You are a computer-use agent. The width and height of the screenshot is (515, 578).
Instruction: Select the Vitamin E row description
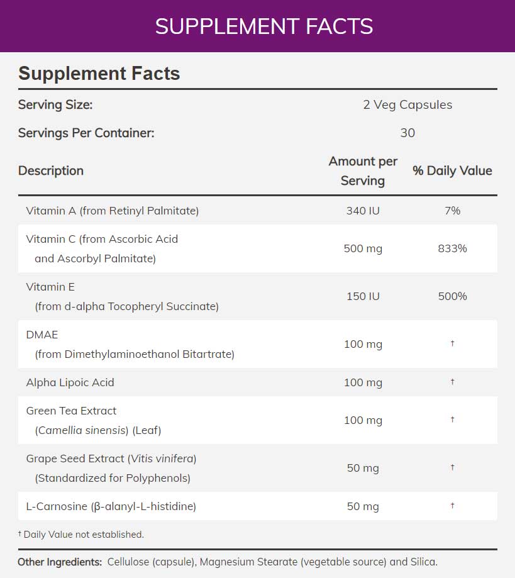(x=122, y=296)
